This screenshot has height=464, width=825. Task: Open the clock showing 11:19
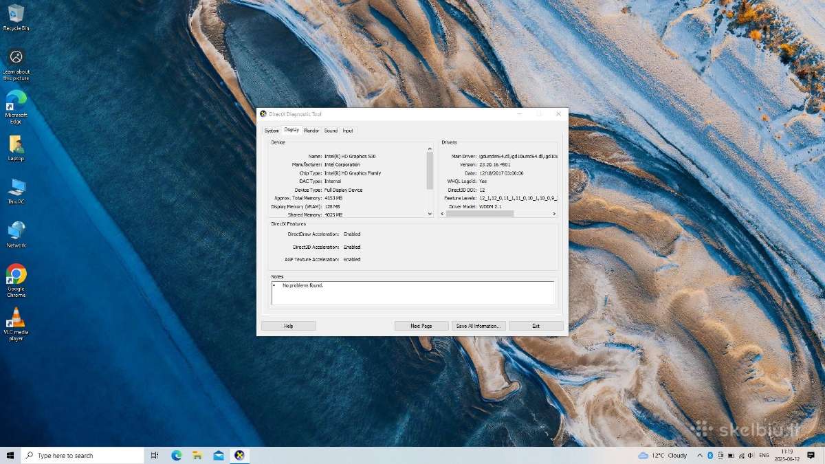coord(787,455)
